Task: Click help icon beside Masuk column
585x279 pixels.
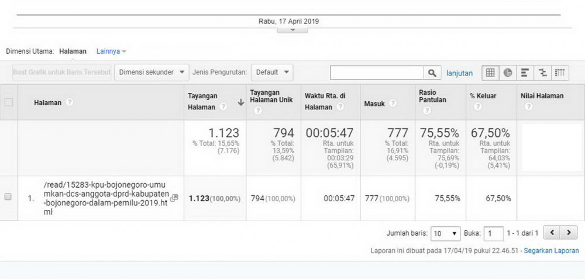Action: click(x=393, y=103)
